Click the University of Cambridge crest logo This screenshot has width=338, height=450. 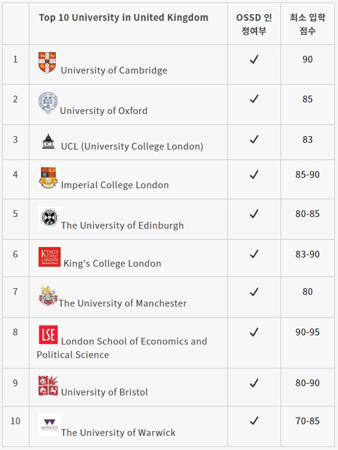[47, 63]
